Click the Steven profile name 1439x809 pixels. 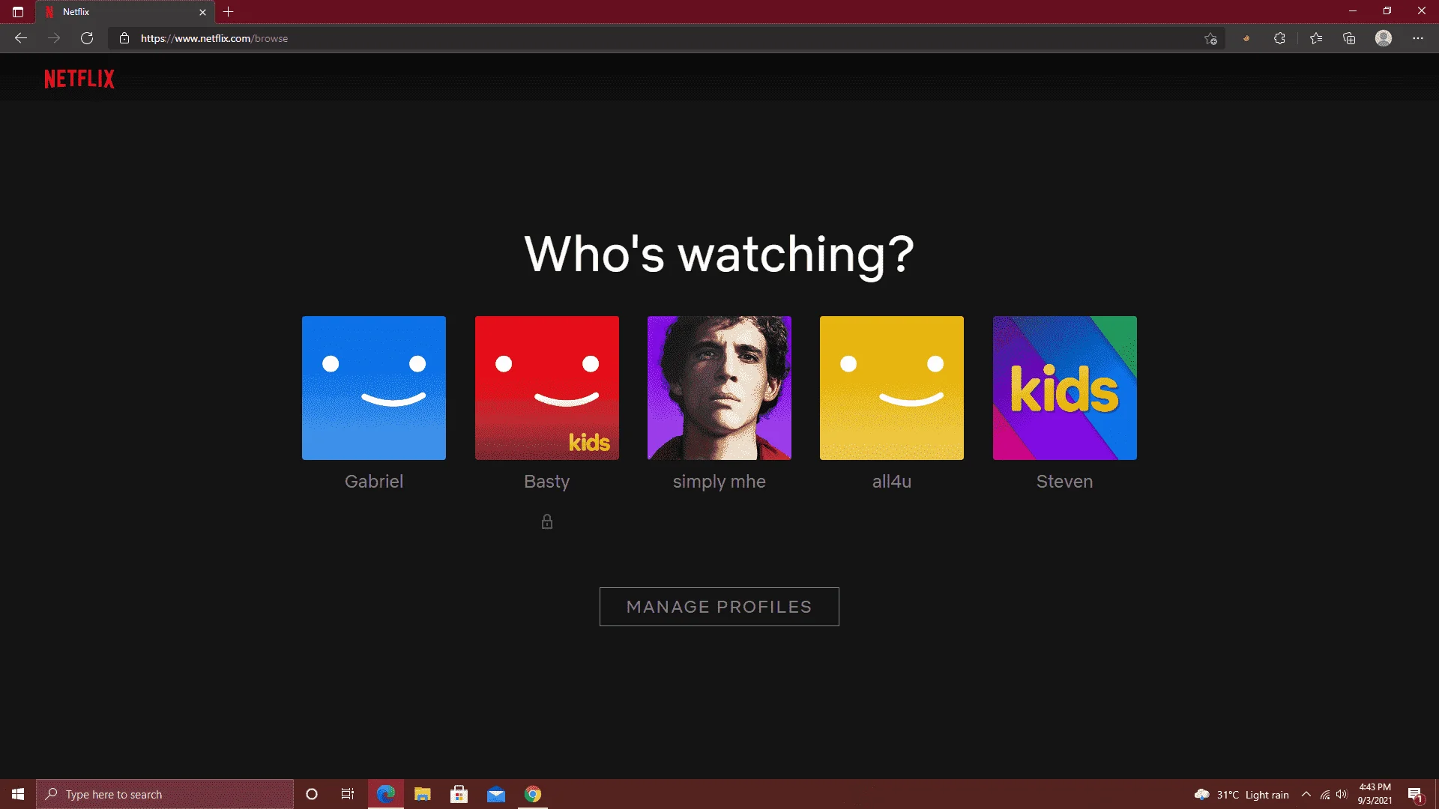1065,482
